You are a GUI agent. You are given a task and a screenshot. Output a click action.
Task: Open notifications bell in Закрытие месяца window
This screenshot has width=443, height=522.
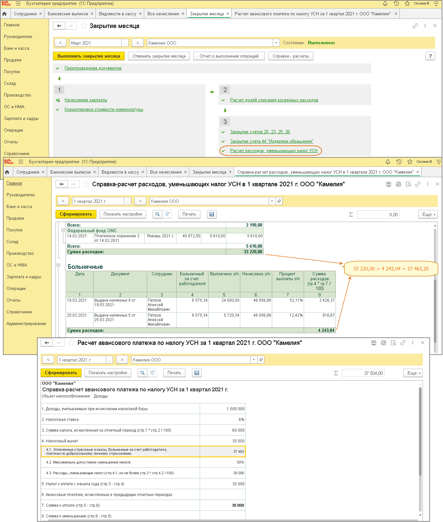385,4
